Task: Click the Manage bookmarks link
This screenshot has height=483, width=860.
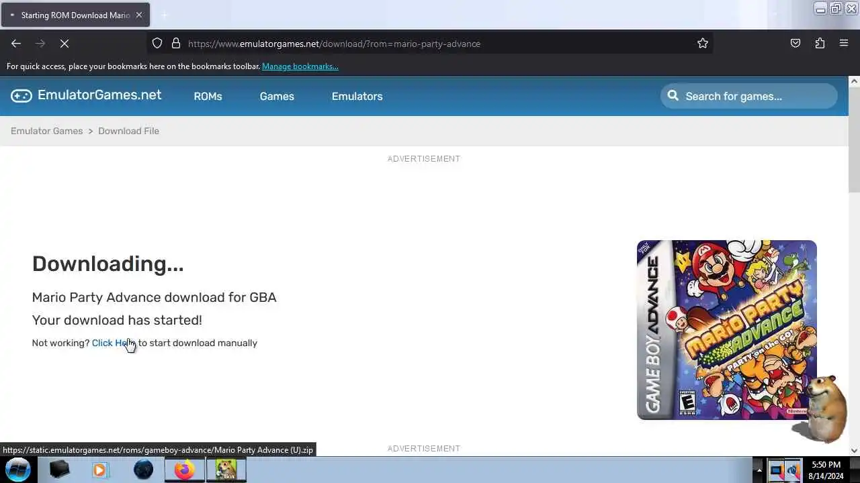Action: (x=300, y=66)
